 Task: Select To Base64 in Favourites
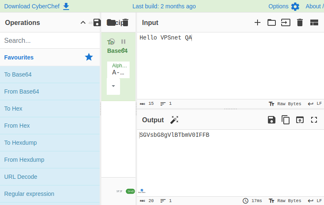pyautogui.click(x=50, y=74)
